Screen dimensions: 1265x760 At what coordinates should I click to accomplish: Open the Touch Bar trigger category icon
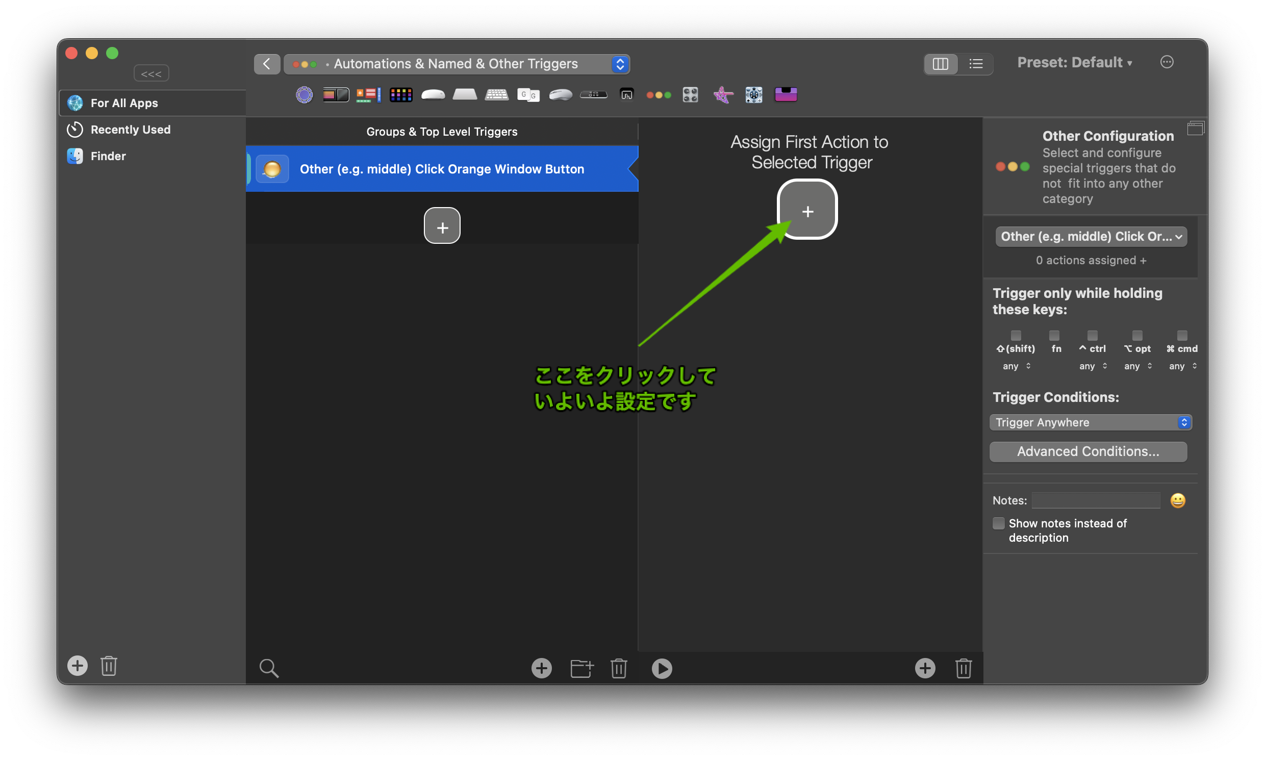tap(336, 95)
